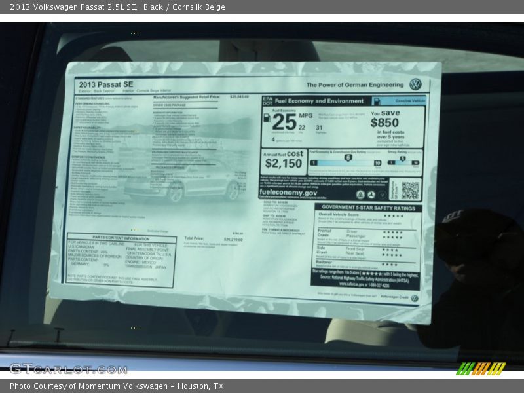Click the Volkswagen logo atop the sticker
524x393 pixels.
(415, 84)
